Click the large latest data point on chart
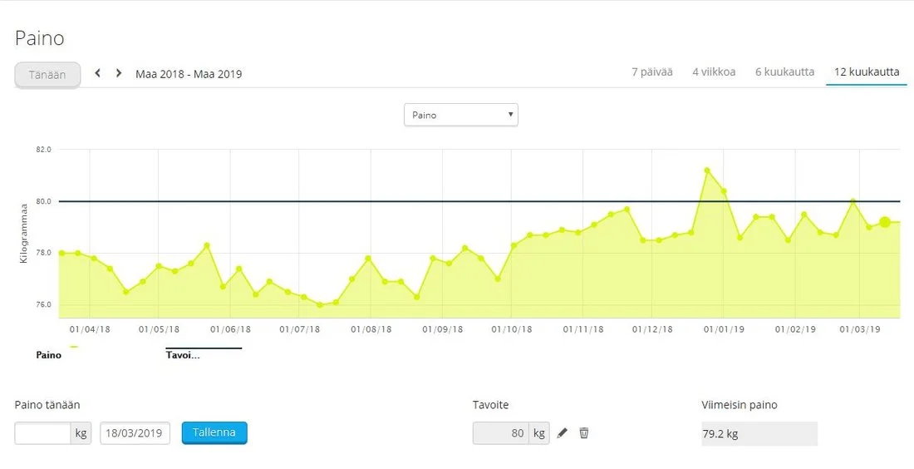Image resolution: width=914 pixels, height=469 pixels. (885, 222)
